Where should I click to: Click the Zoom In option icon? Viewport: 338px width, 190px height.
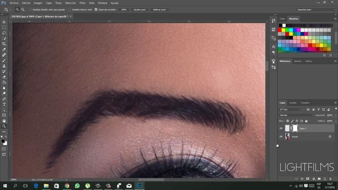(17, 9)
